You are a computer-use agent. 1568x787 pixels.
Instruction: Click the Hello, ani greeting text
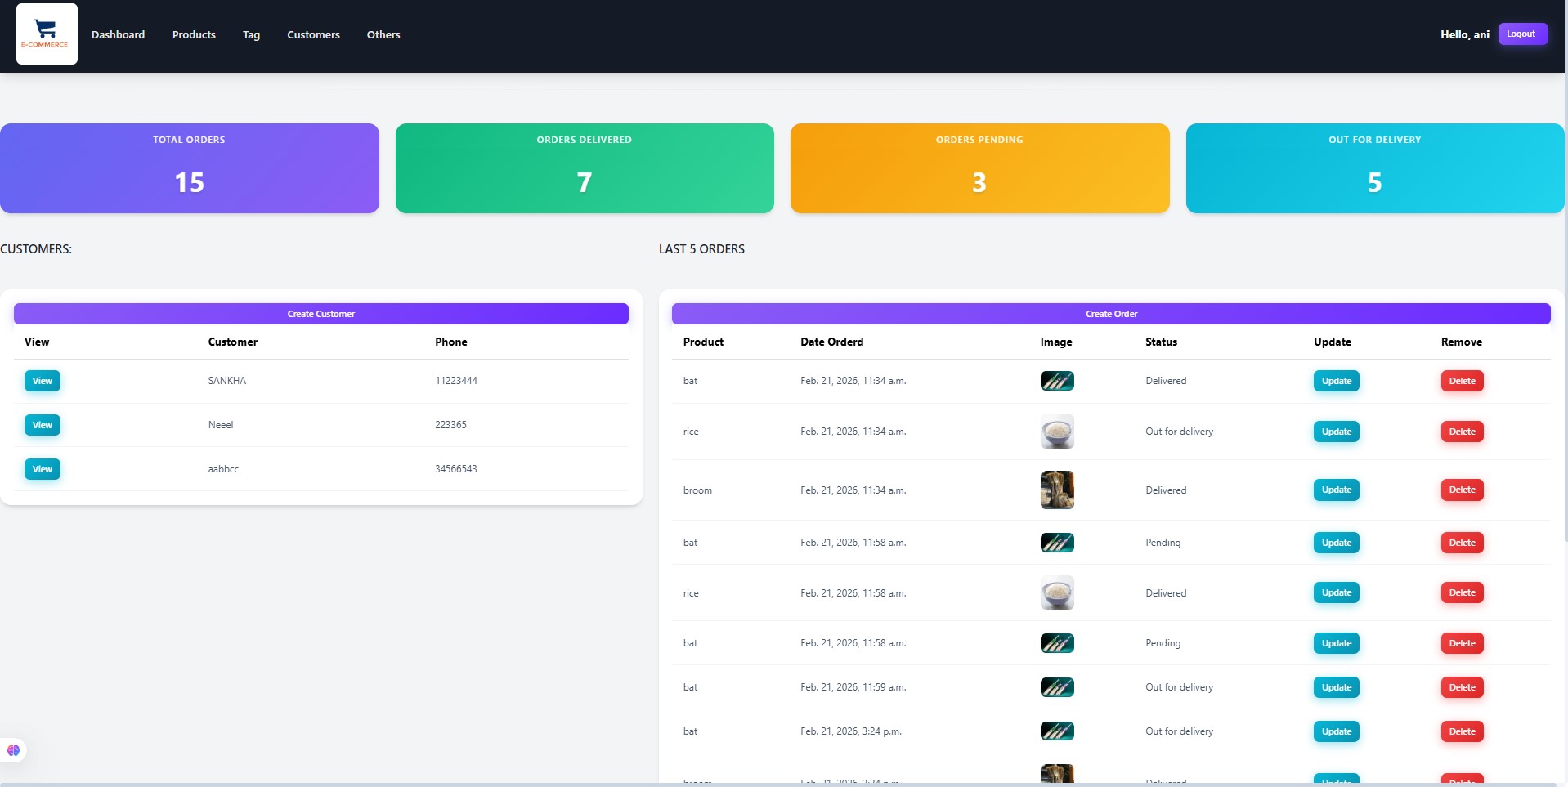(x=1464, y=34)
